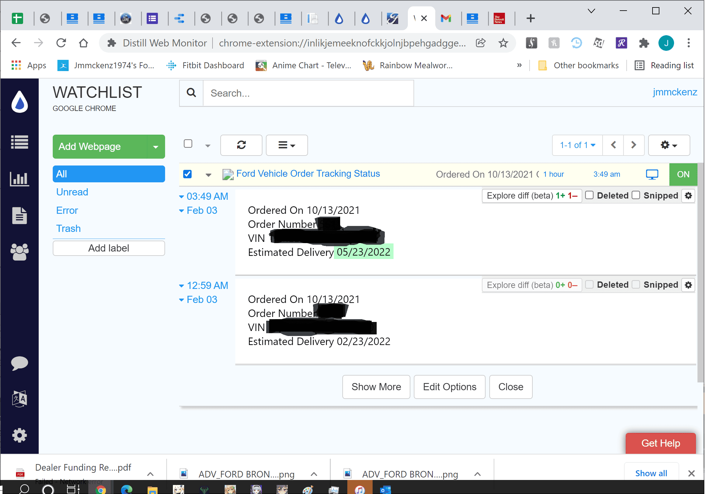Click Show all downloads
The width and height of the screenshot is (719, 494).
tap(651, 473)
